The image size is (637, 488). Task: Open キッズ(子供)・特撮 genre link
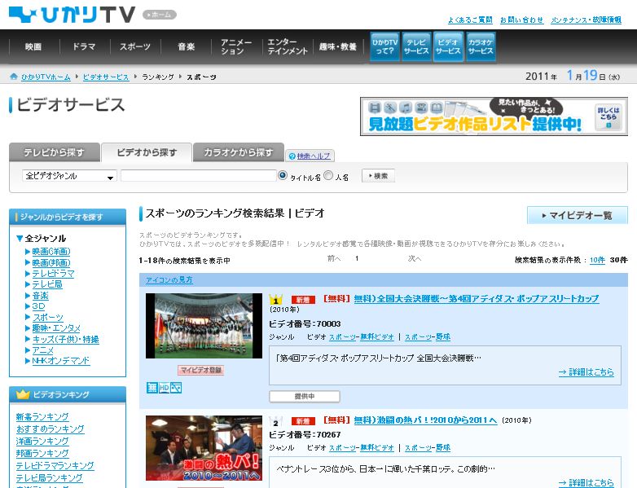(65, 339)
